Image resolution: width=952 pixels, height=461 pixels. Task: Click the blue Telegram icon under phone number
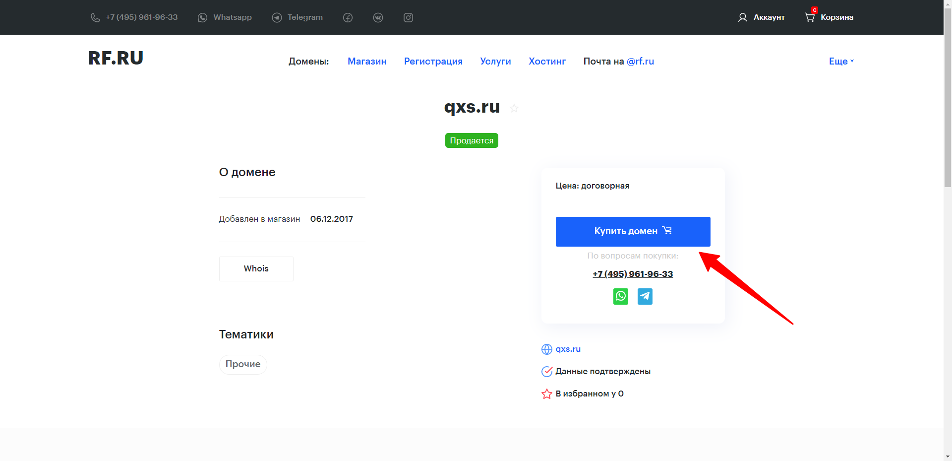(645, 296)
